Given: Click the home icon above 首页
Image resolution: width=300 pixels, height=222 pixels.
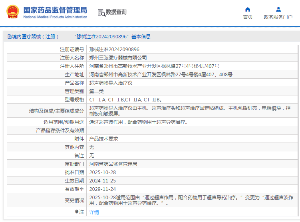Looking at the screenshot, I should click(248, 9).
